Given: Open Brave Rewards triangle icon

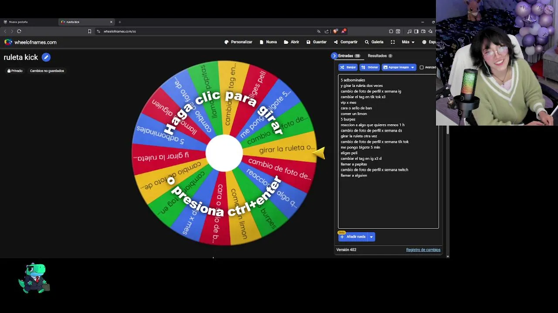Looking at the screenshot, I should pyautogui.click(x=344, y=31).
